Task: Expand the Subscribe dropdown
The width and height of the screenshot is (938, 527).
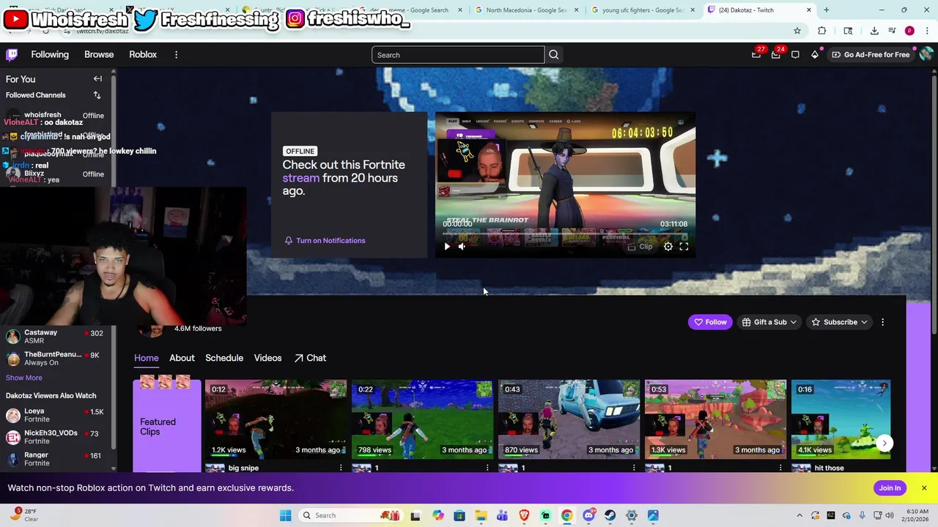Action: [x=840, y=322]
